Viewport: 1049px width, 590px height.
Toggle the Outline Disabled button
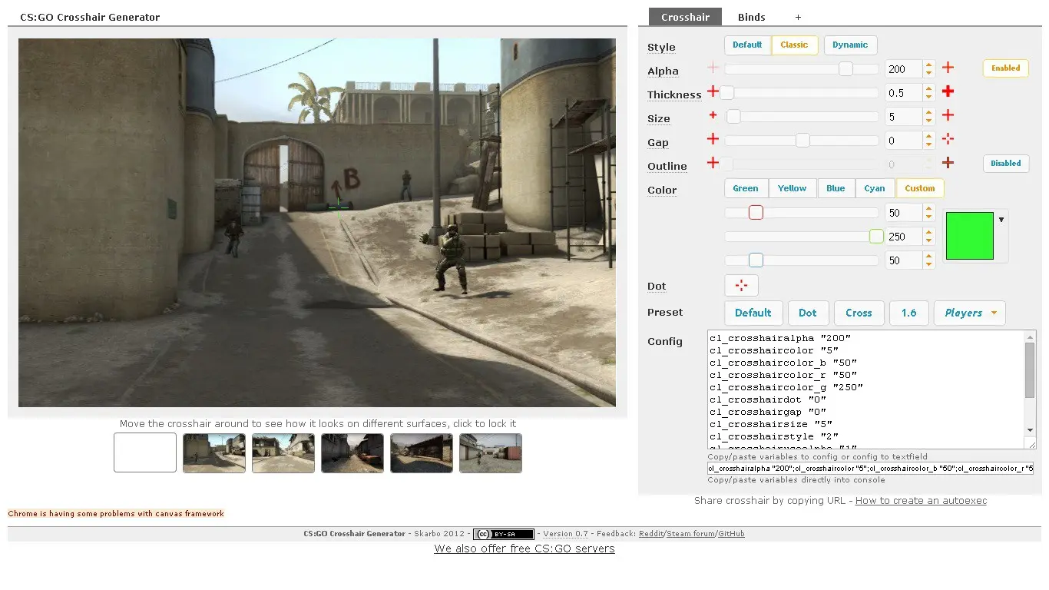1005,163
